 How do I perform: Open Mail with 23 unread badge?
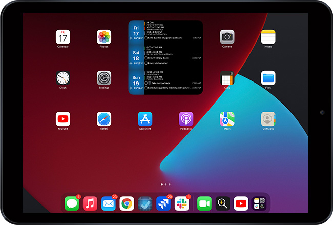click(108, 203)
